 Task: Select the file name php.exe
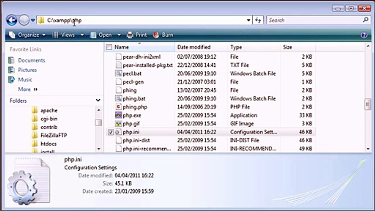point(132,115)
